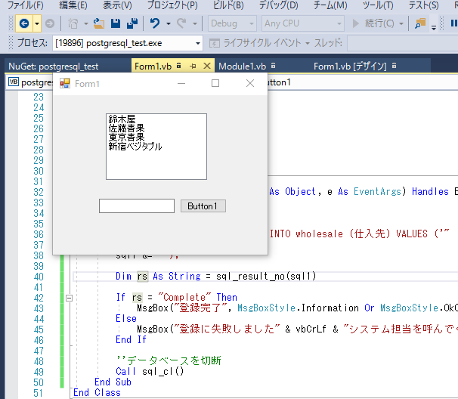Switch to the Form1.vb [デザイン] tab
The height and width of the screenshot is (399, 458).
[350, 66]
